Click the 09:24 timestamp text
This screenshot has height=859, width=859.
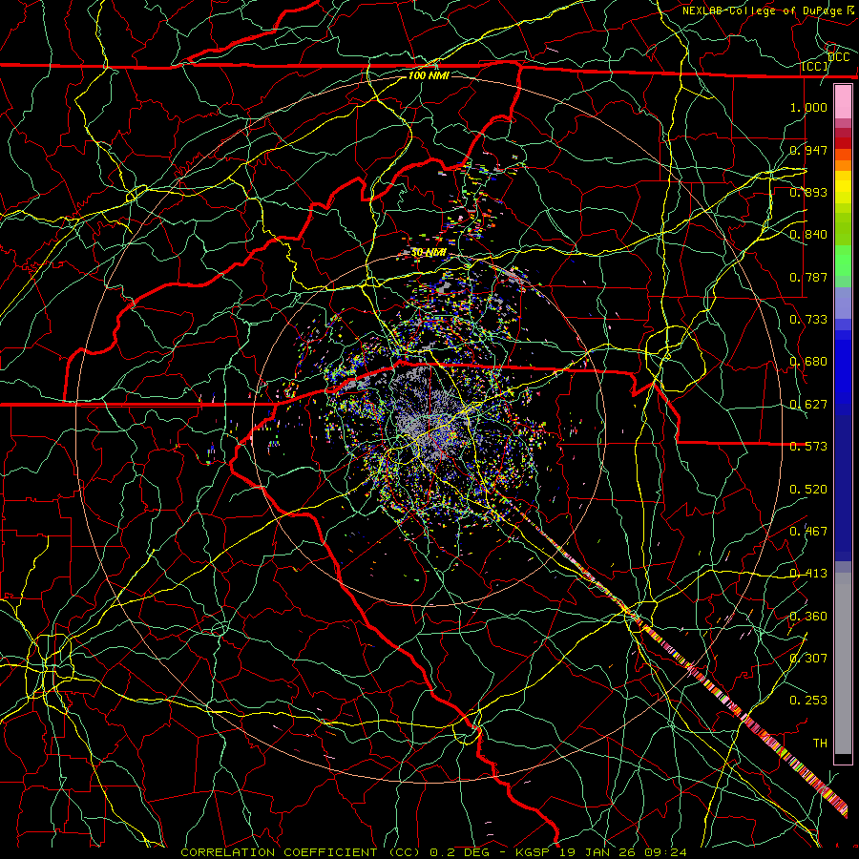pyautogui.click(x=665, y=852)
